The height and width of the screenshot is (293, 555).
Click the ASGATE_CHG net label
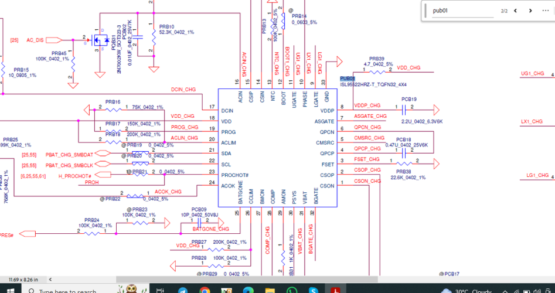(x=370, y=115)
